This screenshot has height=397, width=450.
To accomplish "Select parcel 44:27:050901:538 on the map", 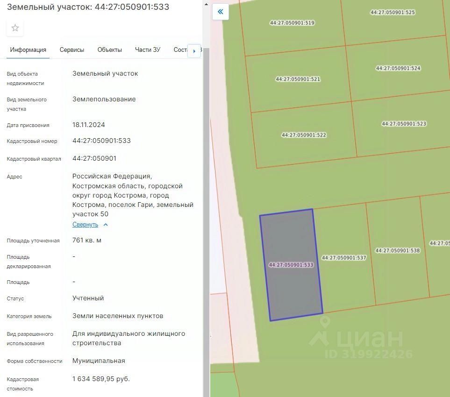I will click(398, 250).
